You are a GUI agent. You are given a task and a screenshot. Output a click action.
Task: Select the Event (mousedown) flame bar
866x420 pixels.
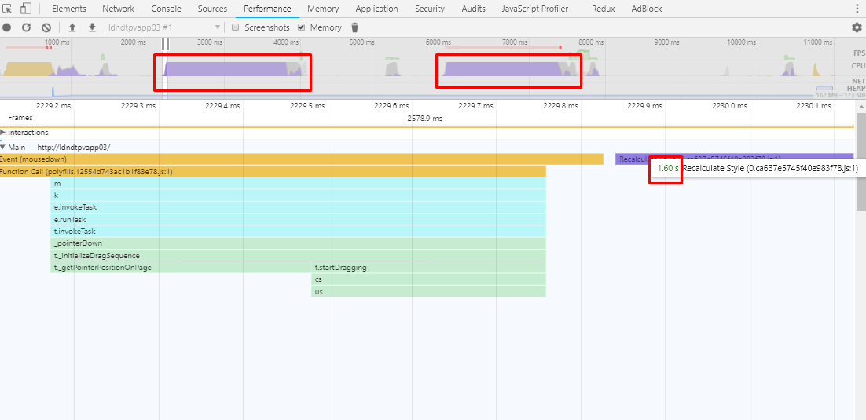tap(302, 159)
